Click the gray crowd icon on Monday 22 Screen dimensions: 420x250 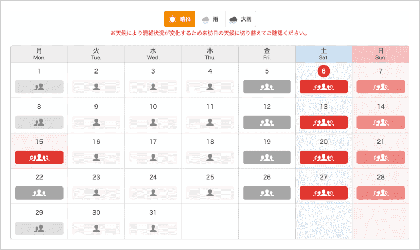[x=39, y=193]
